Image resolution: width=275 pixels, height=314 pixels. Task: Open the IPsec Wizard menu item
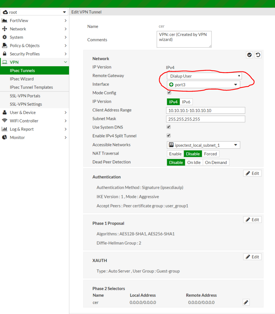34,79
